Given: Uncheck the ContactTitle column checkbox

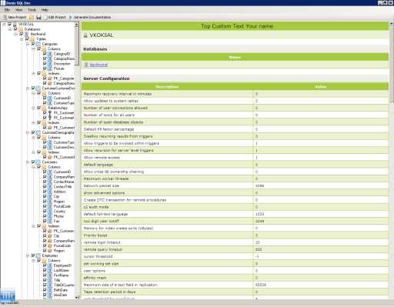Looking at the screenshot, I should tap(45, 186).
